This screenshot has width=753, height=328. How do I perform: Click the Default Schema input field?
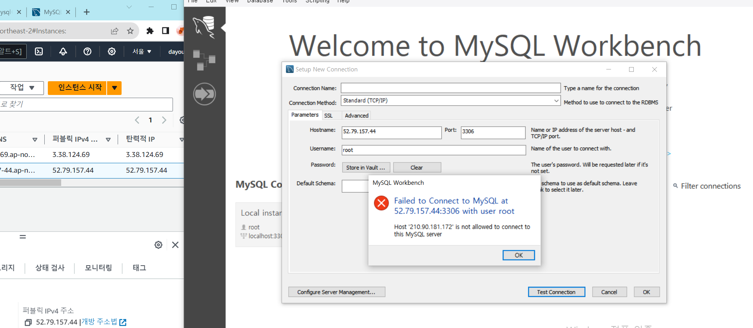point(355,186)
